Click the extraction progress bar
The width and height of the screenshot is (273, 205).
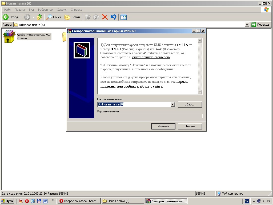click(x=150, y=116)
